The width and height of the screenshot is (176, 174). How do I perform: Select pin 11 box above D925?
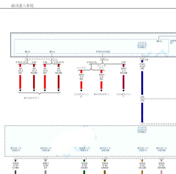(161, 158)
